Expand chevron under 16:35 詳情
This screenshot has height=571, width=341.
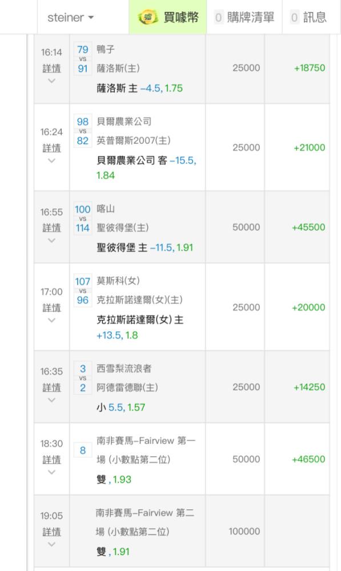51,400
